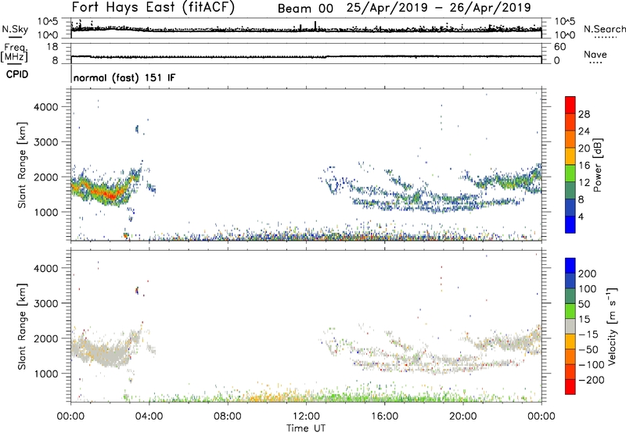The width and height of the screenshot is (626, 433).
Task: Click the 'N.Sky' legend label
Action: click(x=15, y=30)
